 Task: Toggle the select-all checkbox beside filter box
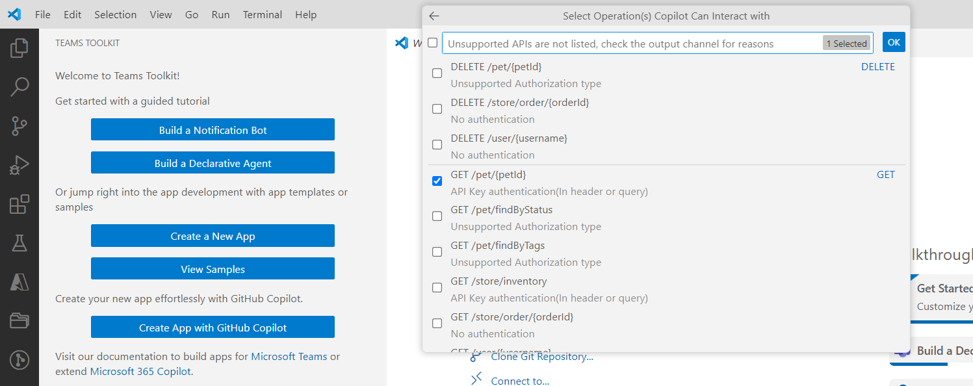pos(433,43)
